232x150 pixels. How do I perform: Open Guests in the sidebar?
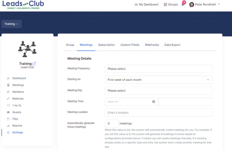[17, 112]
